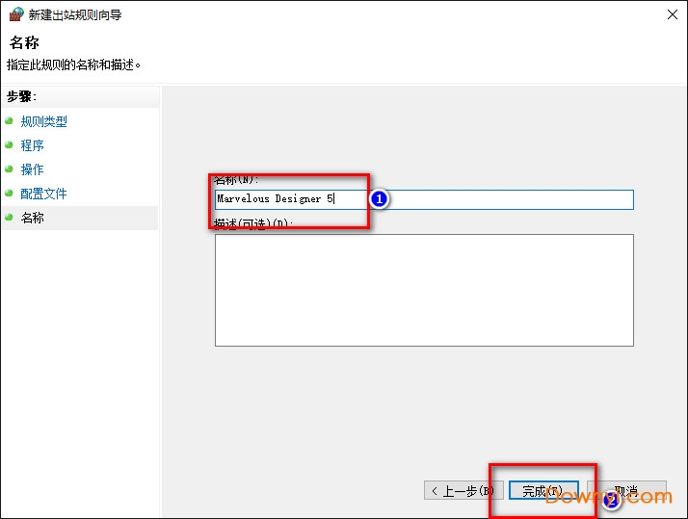Select the 名称 step in sidebar

33,218
